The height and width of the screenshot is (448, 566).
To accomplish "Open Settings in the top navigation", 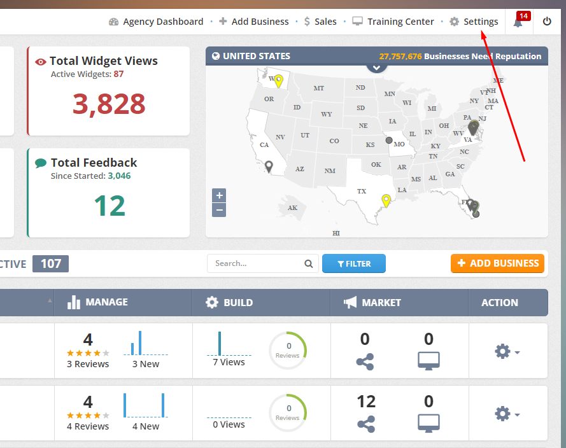I will pos(474,22).
